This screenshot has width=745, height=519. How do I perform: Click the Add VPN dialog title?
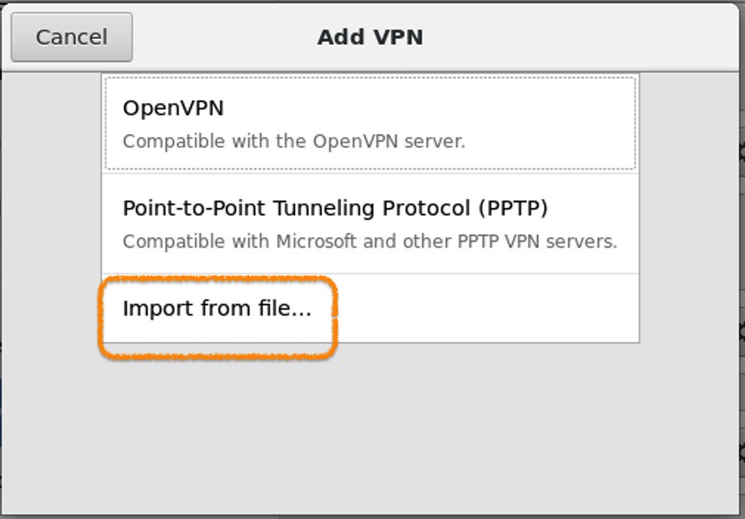(370, 37)
